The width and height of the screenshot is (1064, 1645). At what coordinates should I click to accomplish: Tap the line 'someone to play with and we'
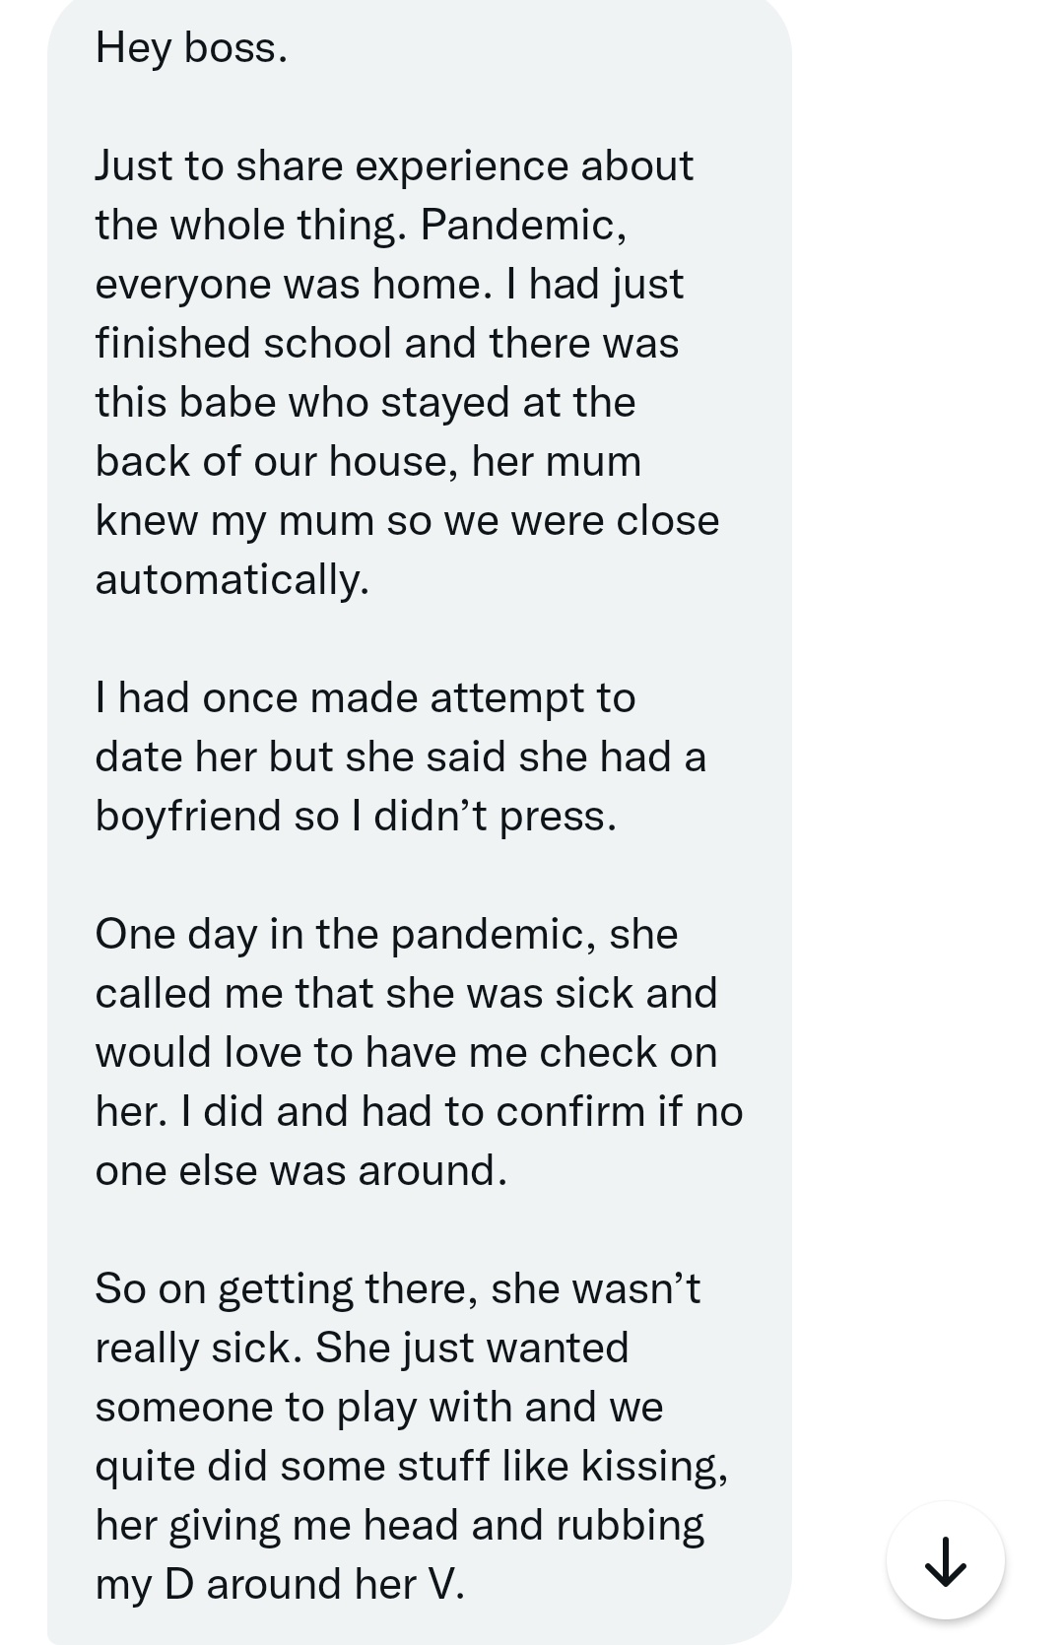[379, 1407]
